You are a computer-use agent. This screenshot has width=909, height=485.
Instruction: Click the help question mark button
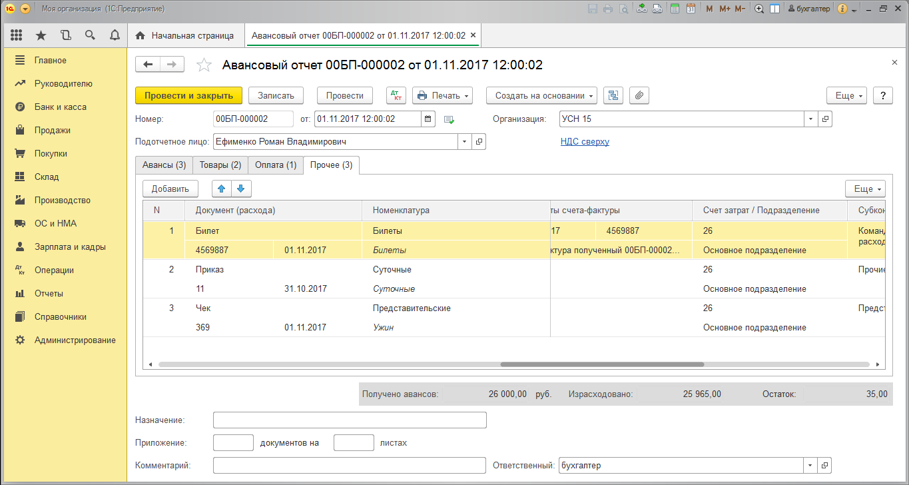[882, 95]
